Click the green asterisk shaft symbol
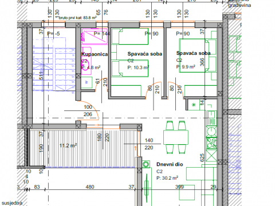 pyautogui.click(x=194, y=105)
